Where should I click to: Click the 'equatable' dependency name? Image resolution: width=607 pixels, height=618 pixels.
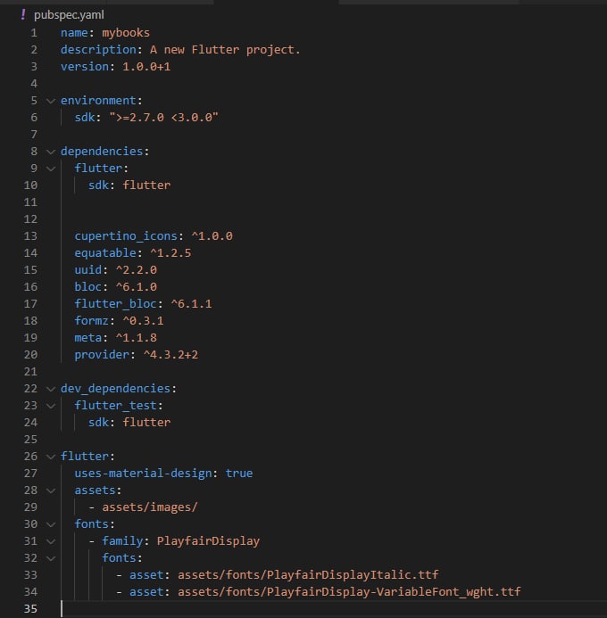tap(105, 253)
